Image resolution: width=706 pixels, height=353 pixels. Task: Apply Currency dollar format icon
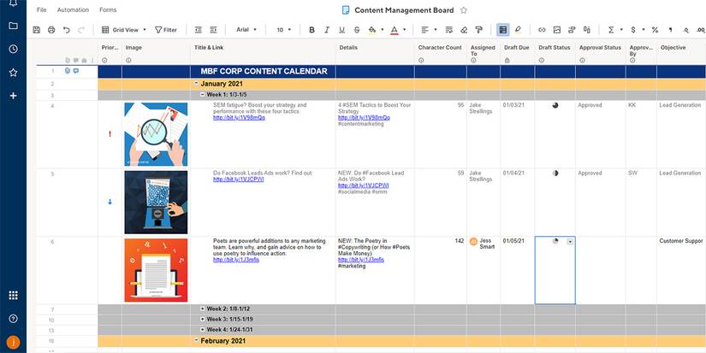(x=633, y=30)
